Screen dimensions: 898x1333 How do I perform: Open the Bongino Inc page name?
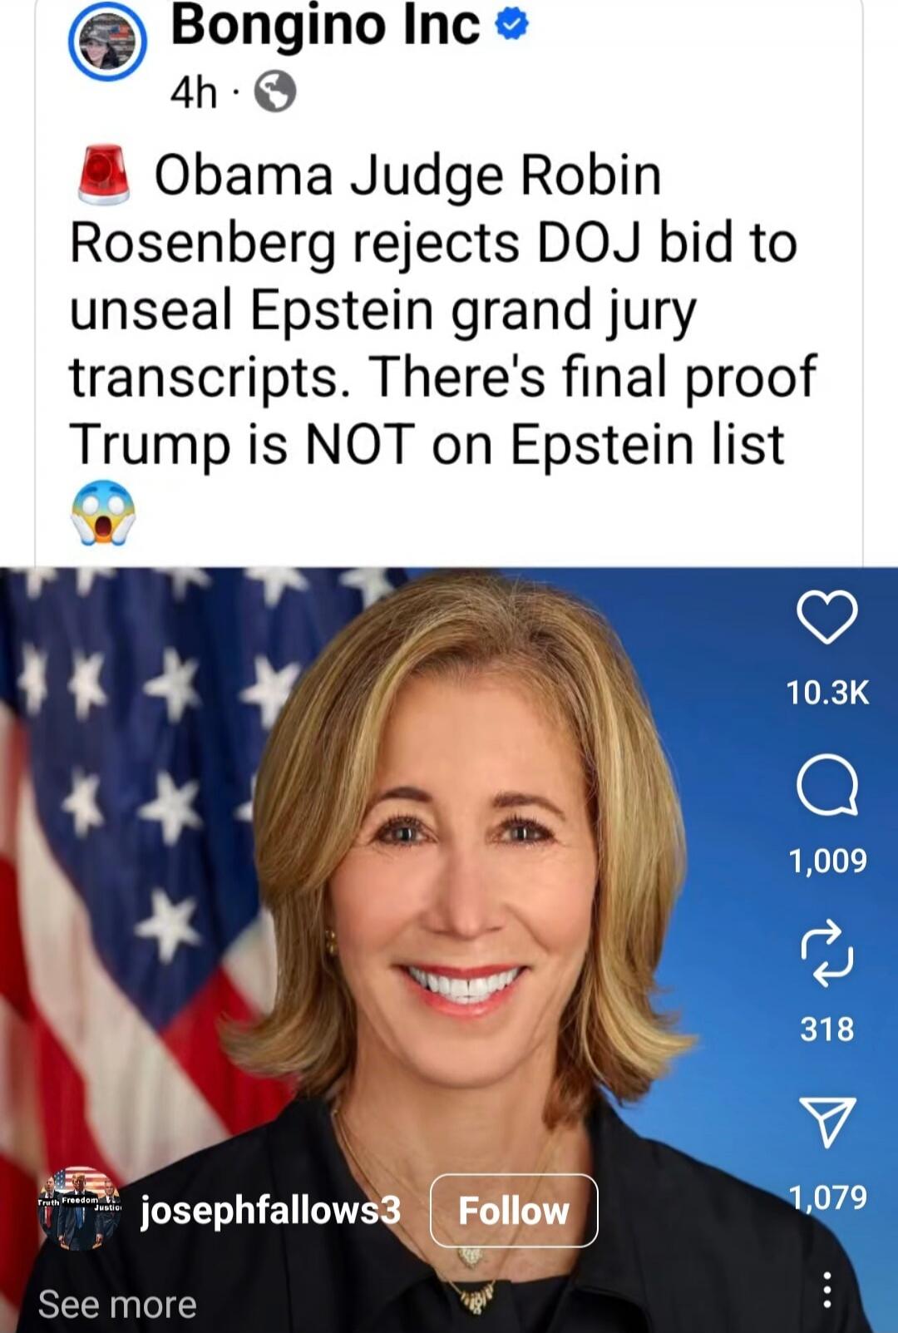325,26
